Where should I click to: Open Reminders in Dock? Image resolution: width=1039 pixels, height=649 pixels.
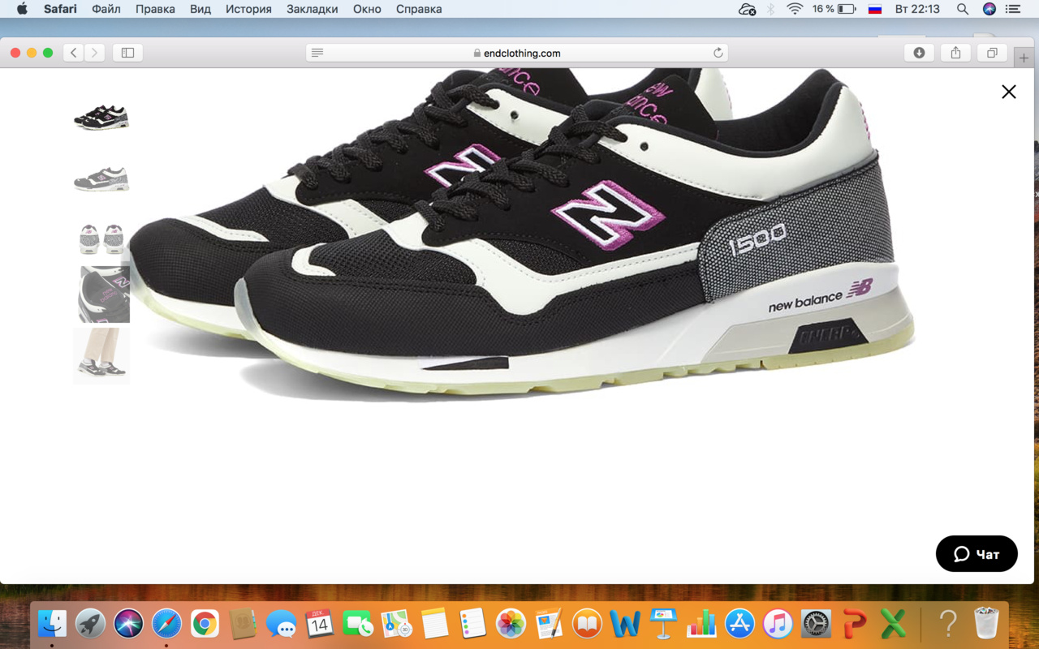[472, 623]
